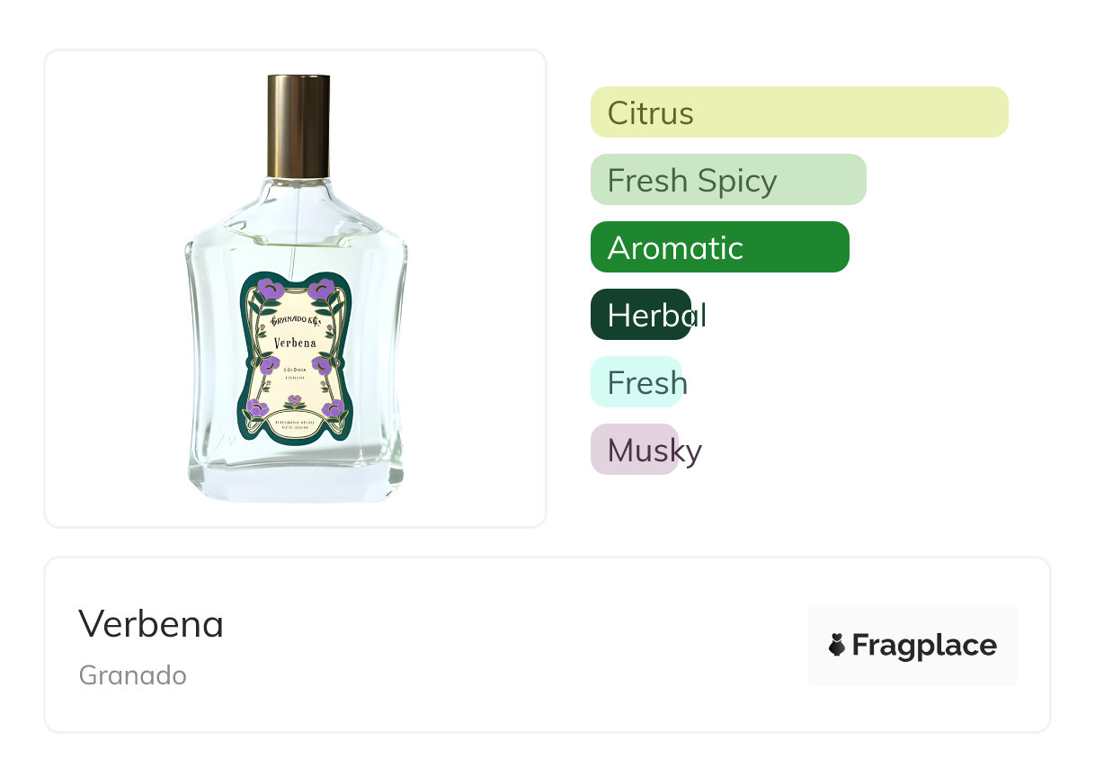Select the mint Fresh accord bar
Image resolution: width=1095 pixels, height=777 pixels.
tap(636, 382)
